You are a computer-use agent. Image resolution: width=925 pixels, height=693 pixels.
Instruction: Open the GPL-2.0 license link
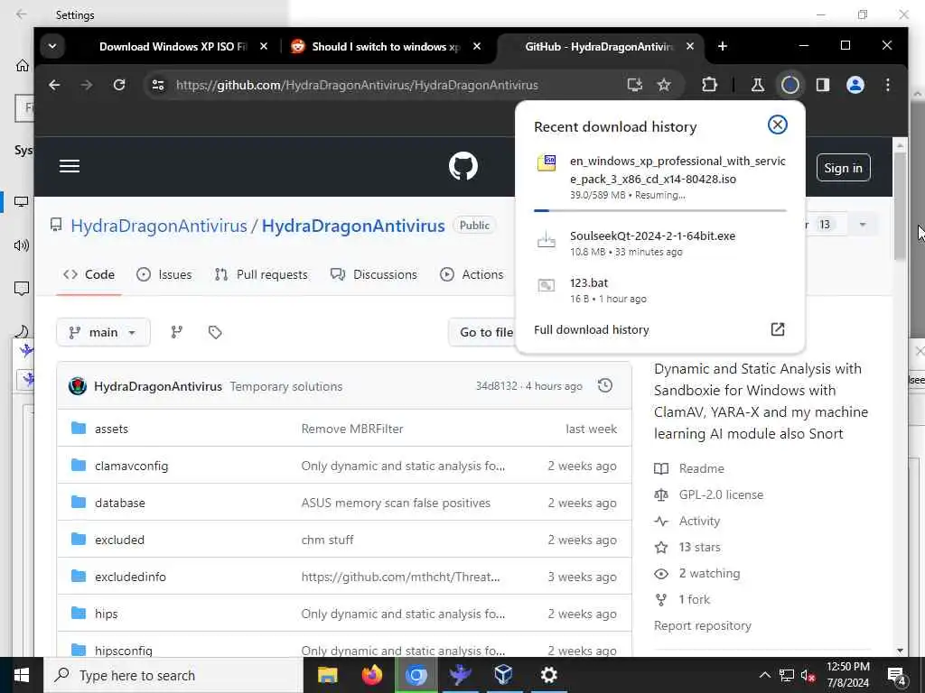tap(721, 495)
